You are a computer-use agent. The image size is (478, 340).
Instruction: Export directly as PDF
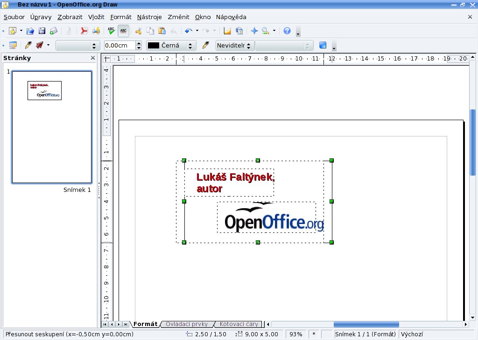(84, 31)
